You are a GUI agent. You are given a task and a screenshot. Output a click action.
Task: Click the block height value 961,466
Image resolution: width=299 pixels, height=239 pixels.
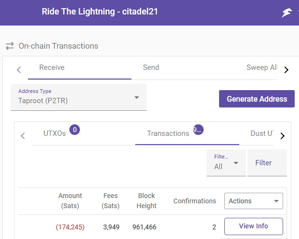tap(144, 227)
